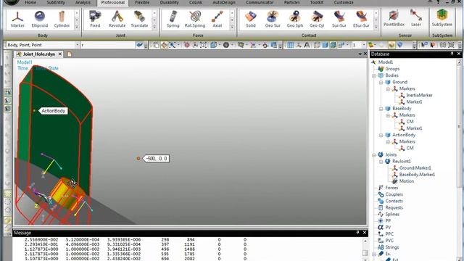Viewport: 464px width, 261px height.
Task: Click the zoom magnifier toolbar icon
Action: pos(173,45)
